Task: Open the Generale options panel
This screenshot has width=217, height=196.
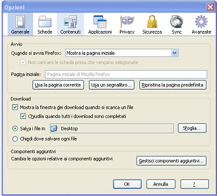Action: tap(20, 24)
